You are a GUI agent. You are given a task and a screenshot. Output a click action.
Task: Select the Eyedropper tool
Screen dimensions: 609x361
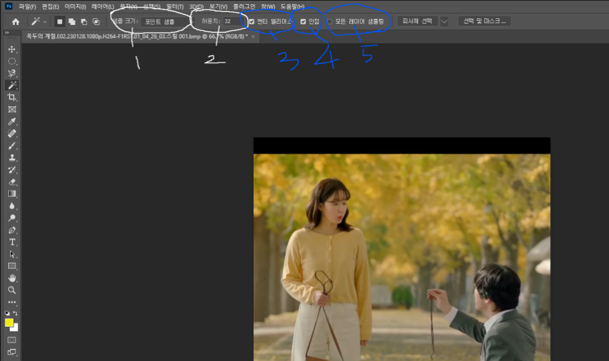[x=12, y=122]
